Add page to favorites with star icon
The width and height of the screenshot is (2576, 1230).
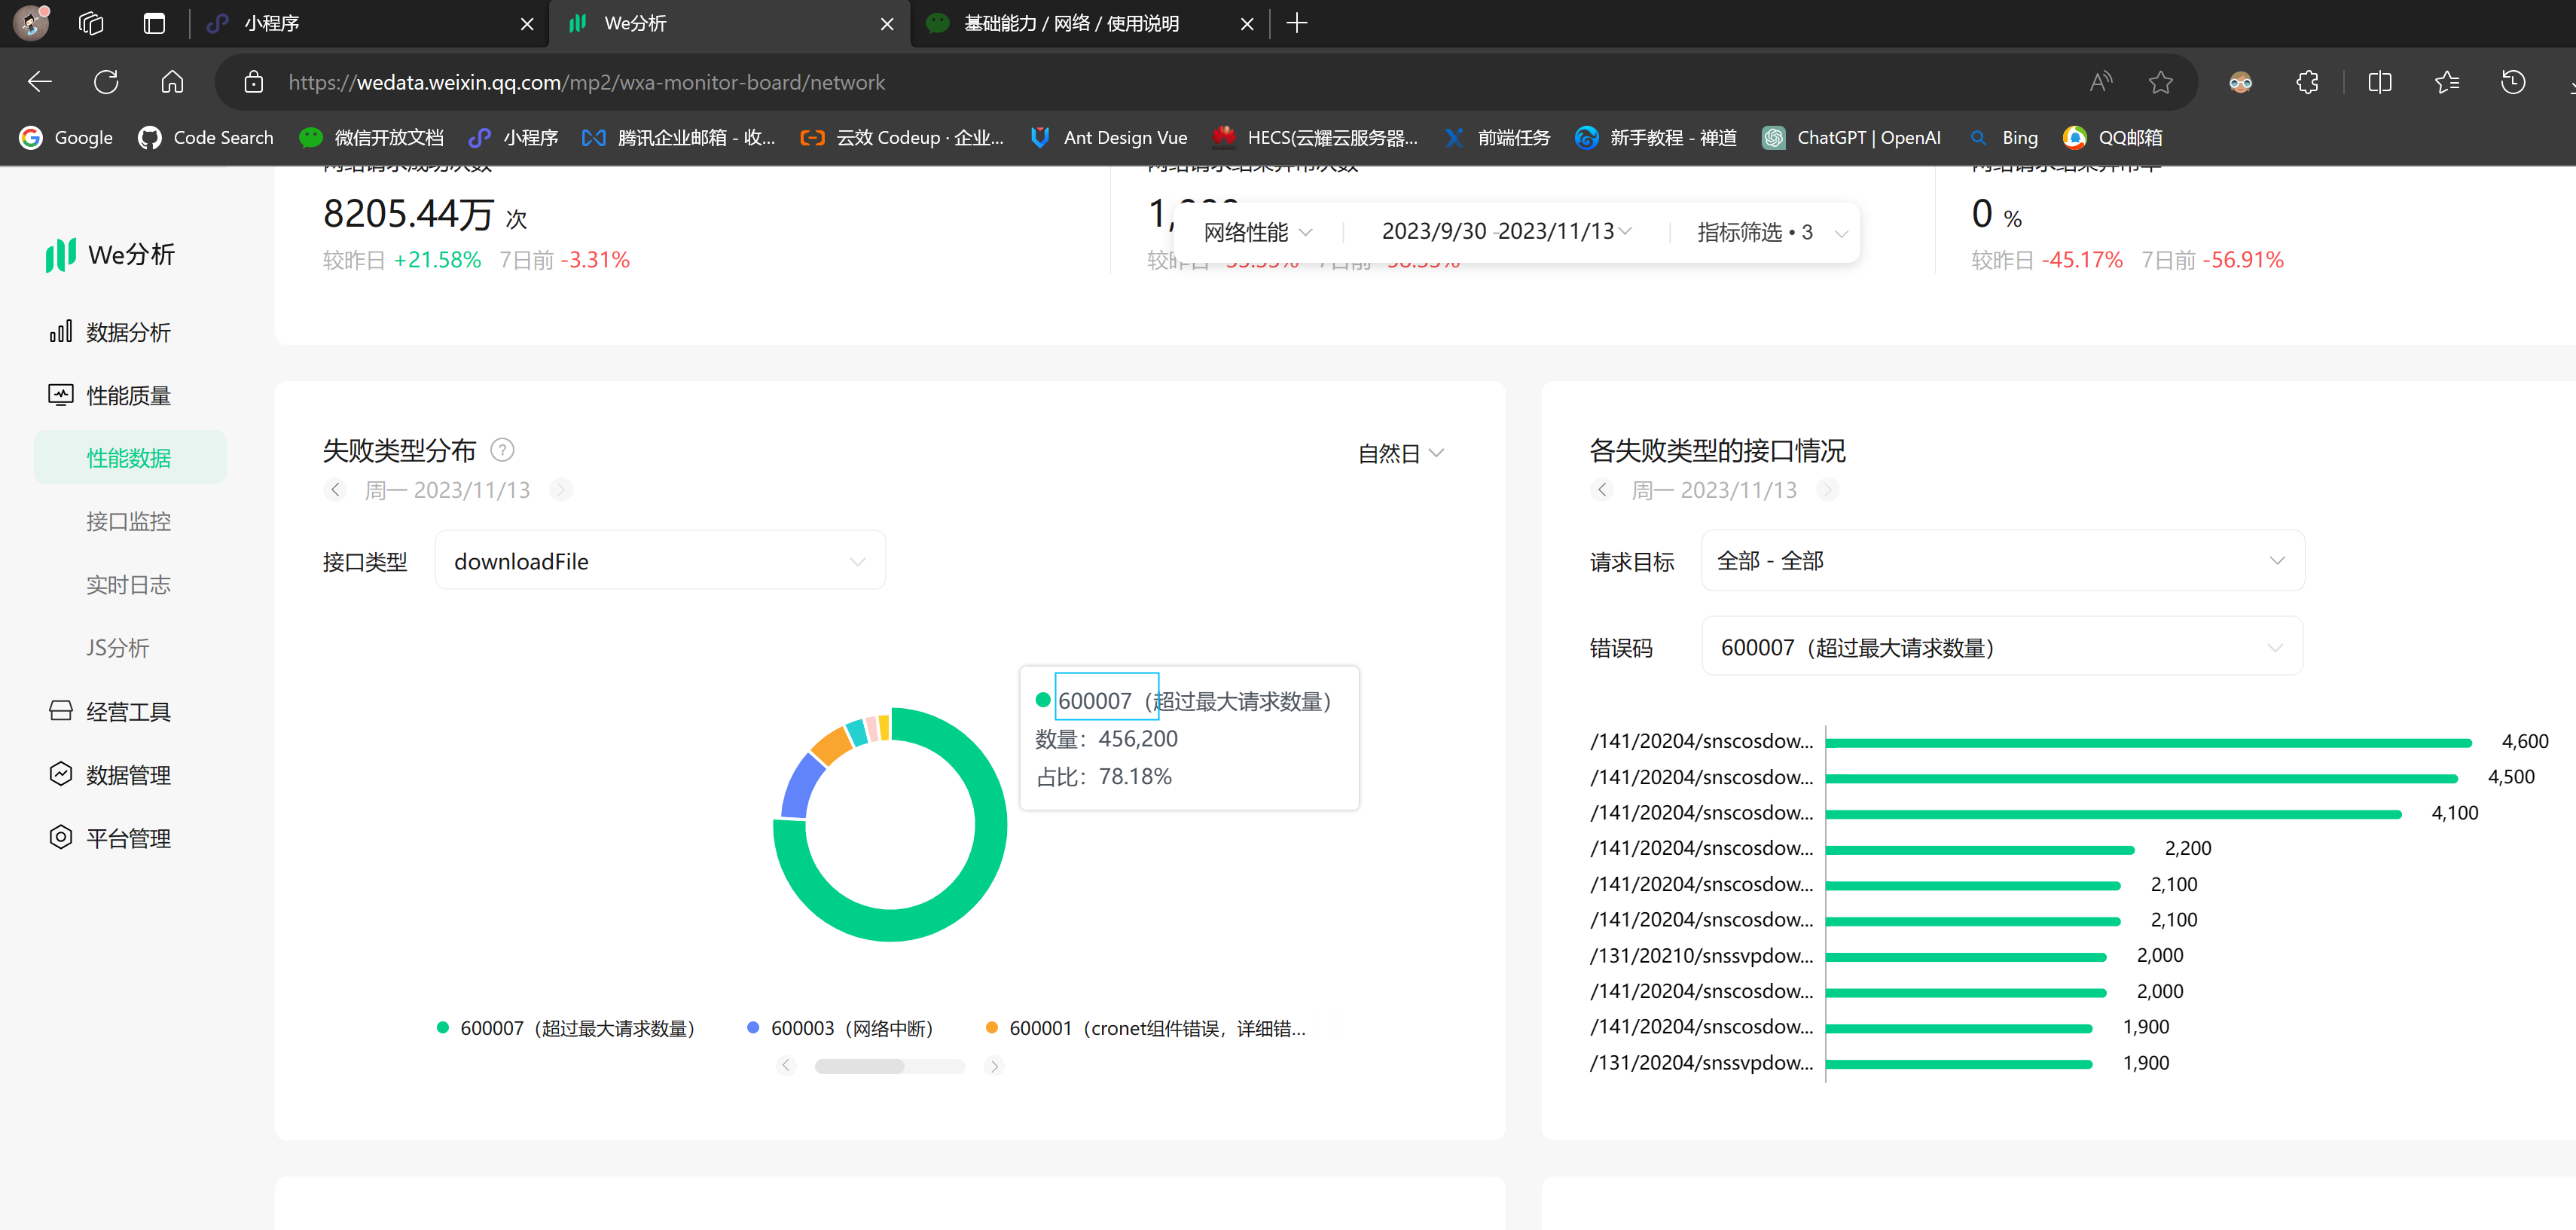(x=2160, y=82)
